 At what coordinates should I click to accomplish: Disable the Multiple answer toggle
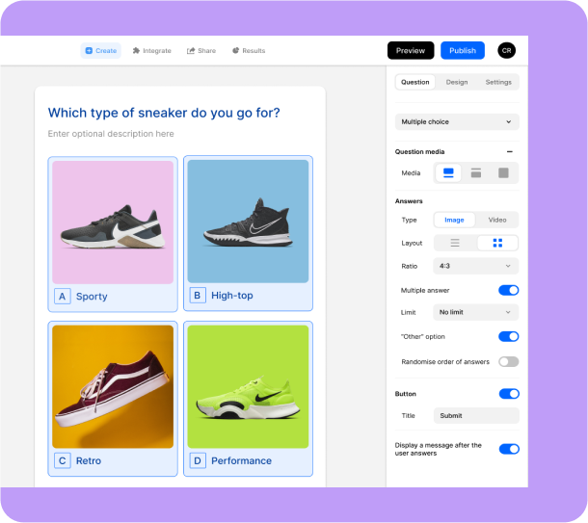pyautogui.click(x=508, y=290)
